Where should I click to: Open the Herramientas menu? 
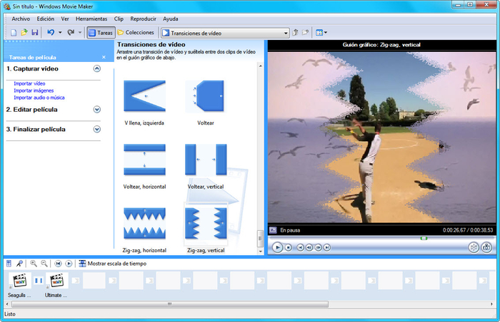click(x=91, y=19)
